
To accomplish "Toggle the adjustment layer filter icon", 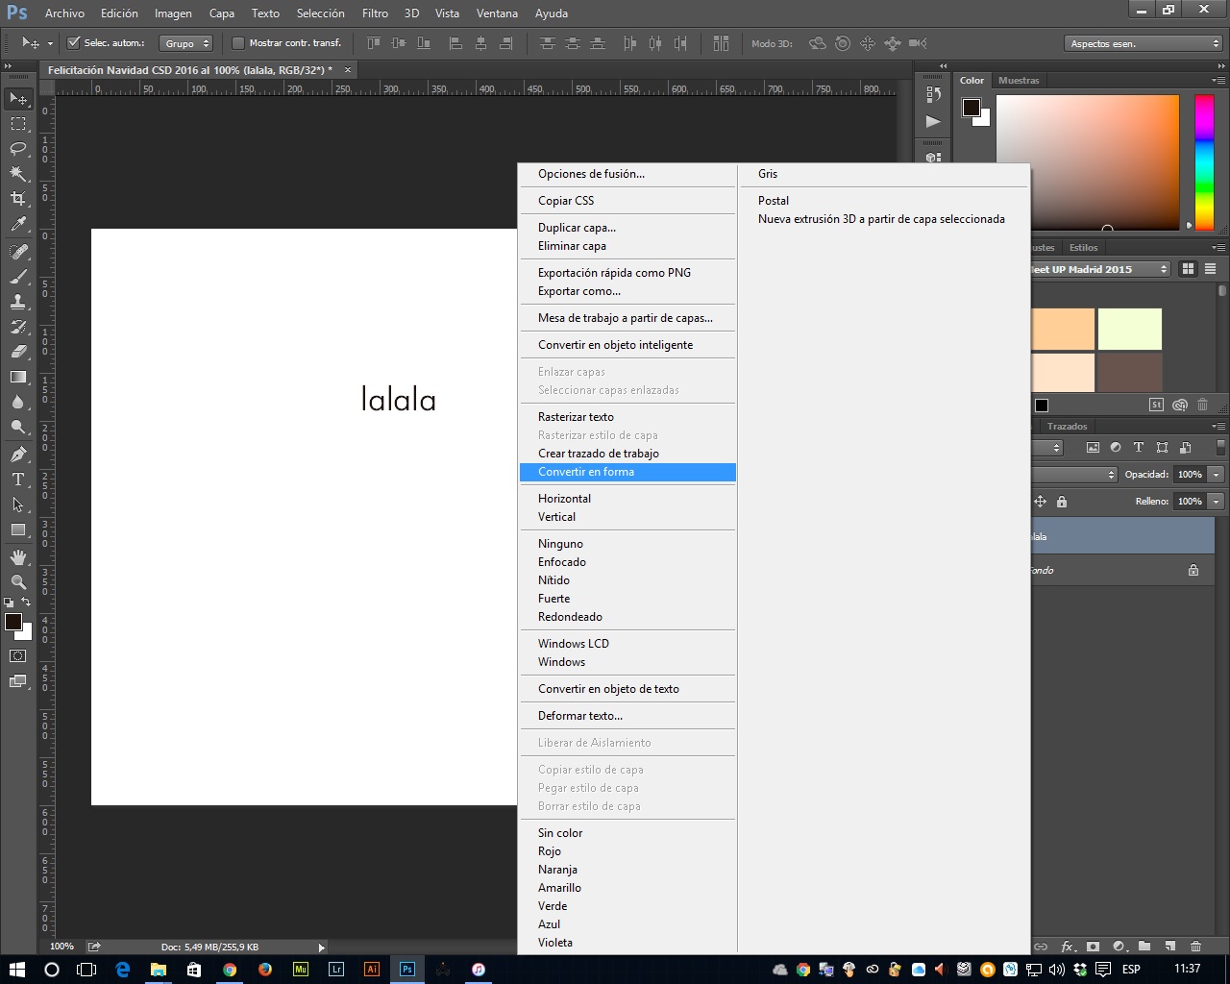I will pyautogui.click(x=1116, y=448).
